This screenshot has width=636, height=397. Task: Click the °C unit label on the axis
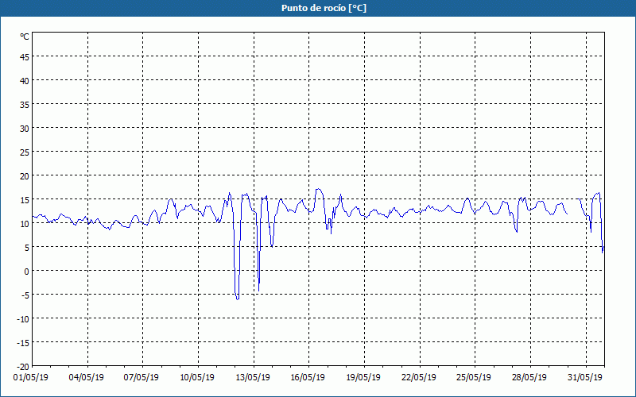click(25, 37)
